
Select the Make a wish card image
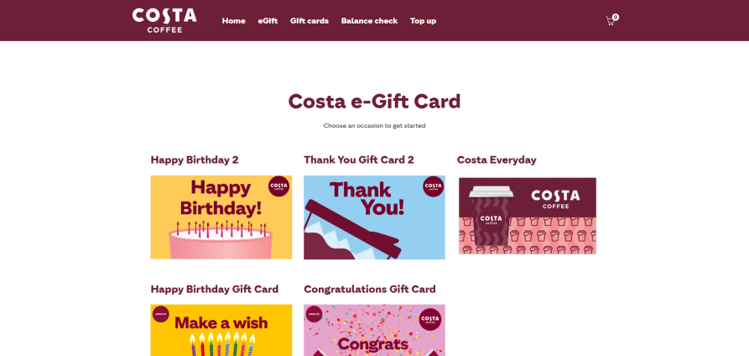[221, 330]
